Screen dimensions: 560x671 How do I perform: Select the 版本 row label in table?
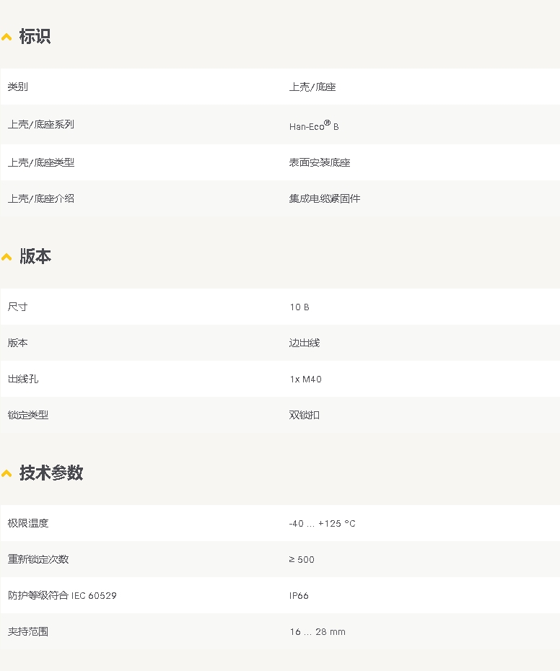[17, 342]
